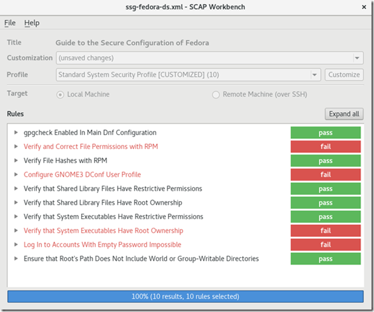The height and width of the screenshot is (312, 374).
Task: Click pass result for gpgcheck Enabled rule
Action: (326, 133)
